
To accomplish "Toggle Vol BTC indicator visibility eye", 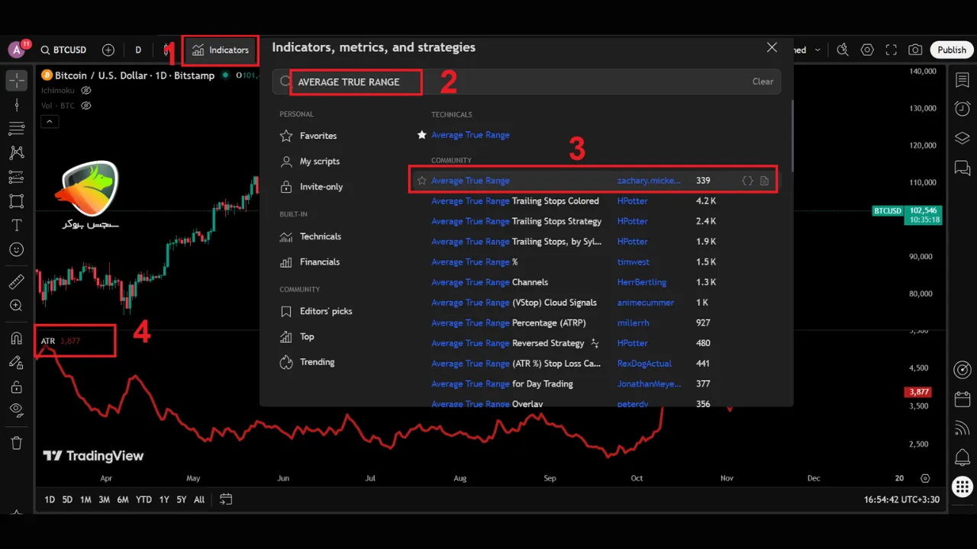I will pyautogui.click(x=86, y=106).
